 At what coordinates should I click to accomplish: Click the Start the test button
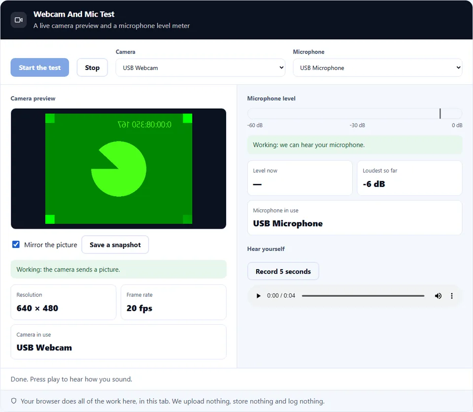(x=40, y=68)
